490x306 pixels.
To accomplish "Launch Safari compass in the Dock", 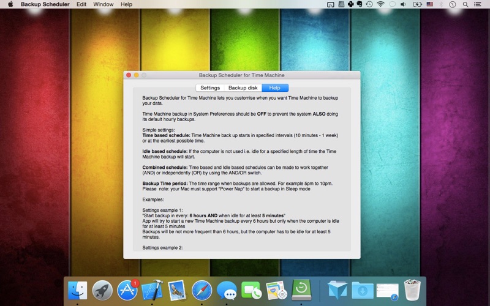I will click(202, 290).
